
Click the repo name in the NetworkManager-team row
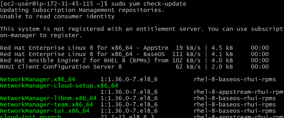point(235,104)
